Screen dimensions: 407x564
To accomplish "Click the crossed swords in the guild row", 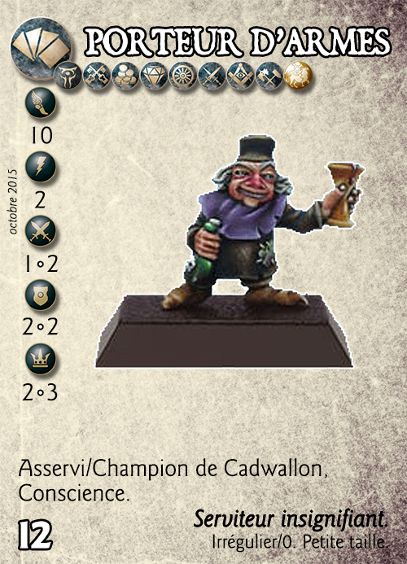I will [x=212, y=76].
